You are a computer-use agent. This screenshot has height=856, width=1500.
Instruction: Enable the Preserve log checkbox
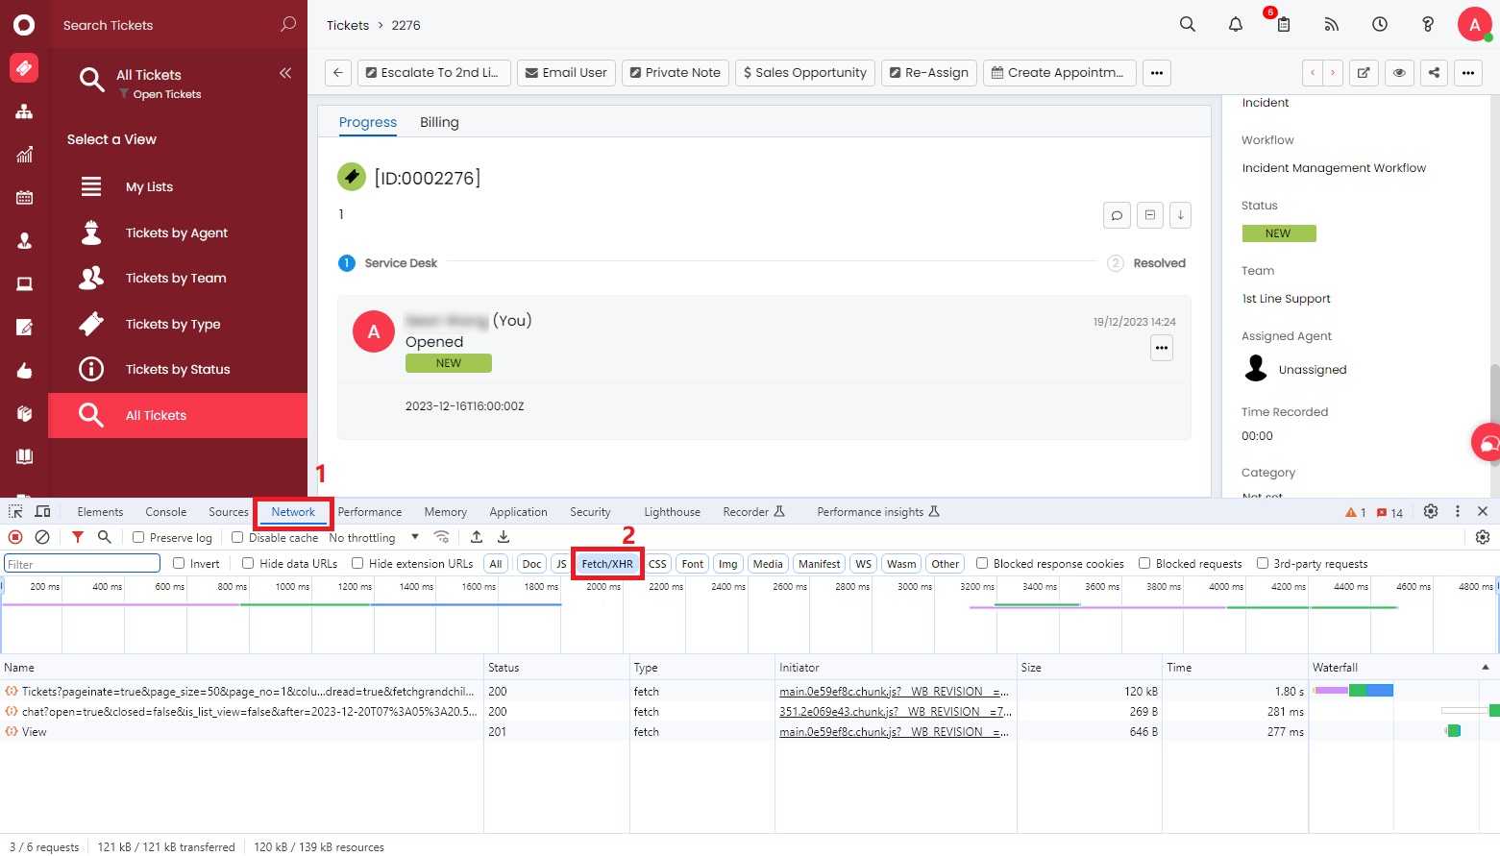point(138,538)
